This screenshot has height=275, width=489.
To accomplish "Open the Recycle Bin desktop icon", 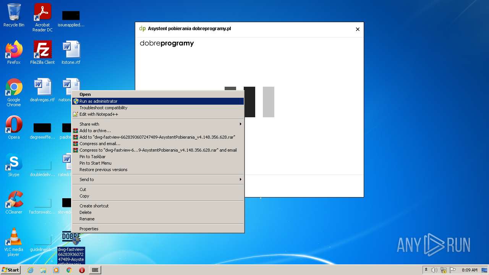I will 14,16.
